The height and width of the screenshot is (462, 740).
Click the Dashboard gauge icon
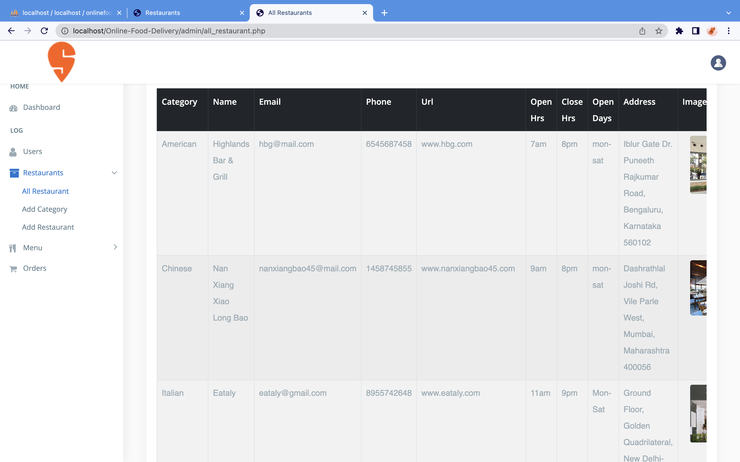tap(13, 108)
